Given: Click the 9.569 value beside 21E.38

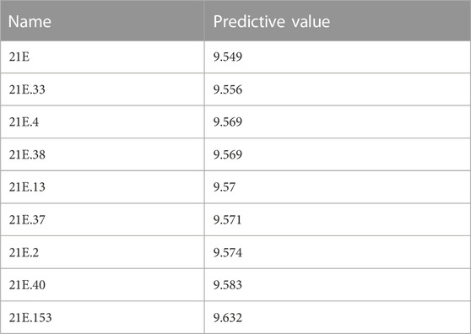Looking at the screenshot, I should [228, 154].
